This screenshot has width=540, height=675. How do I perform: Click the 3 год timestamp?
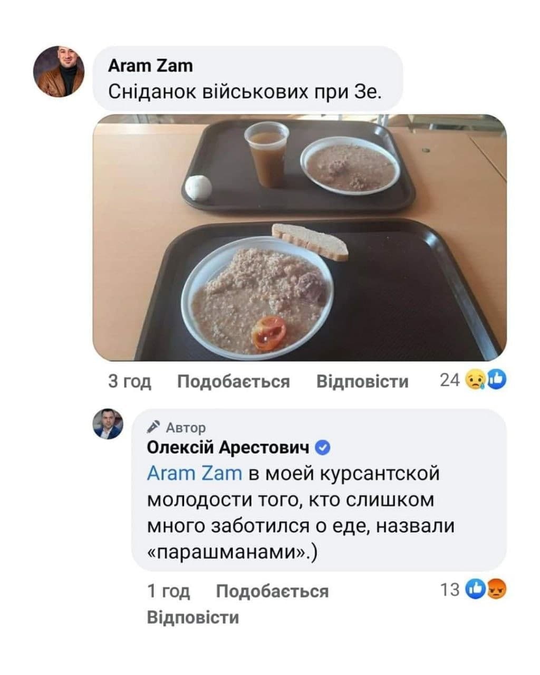tap(130, 381)
